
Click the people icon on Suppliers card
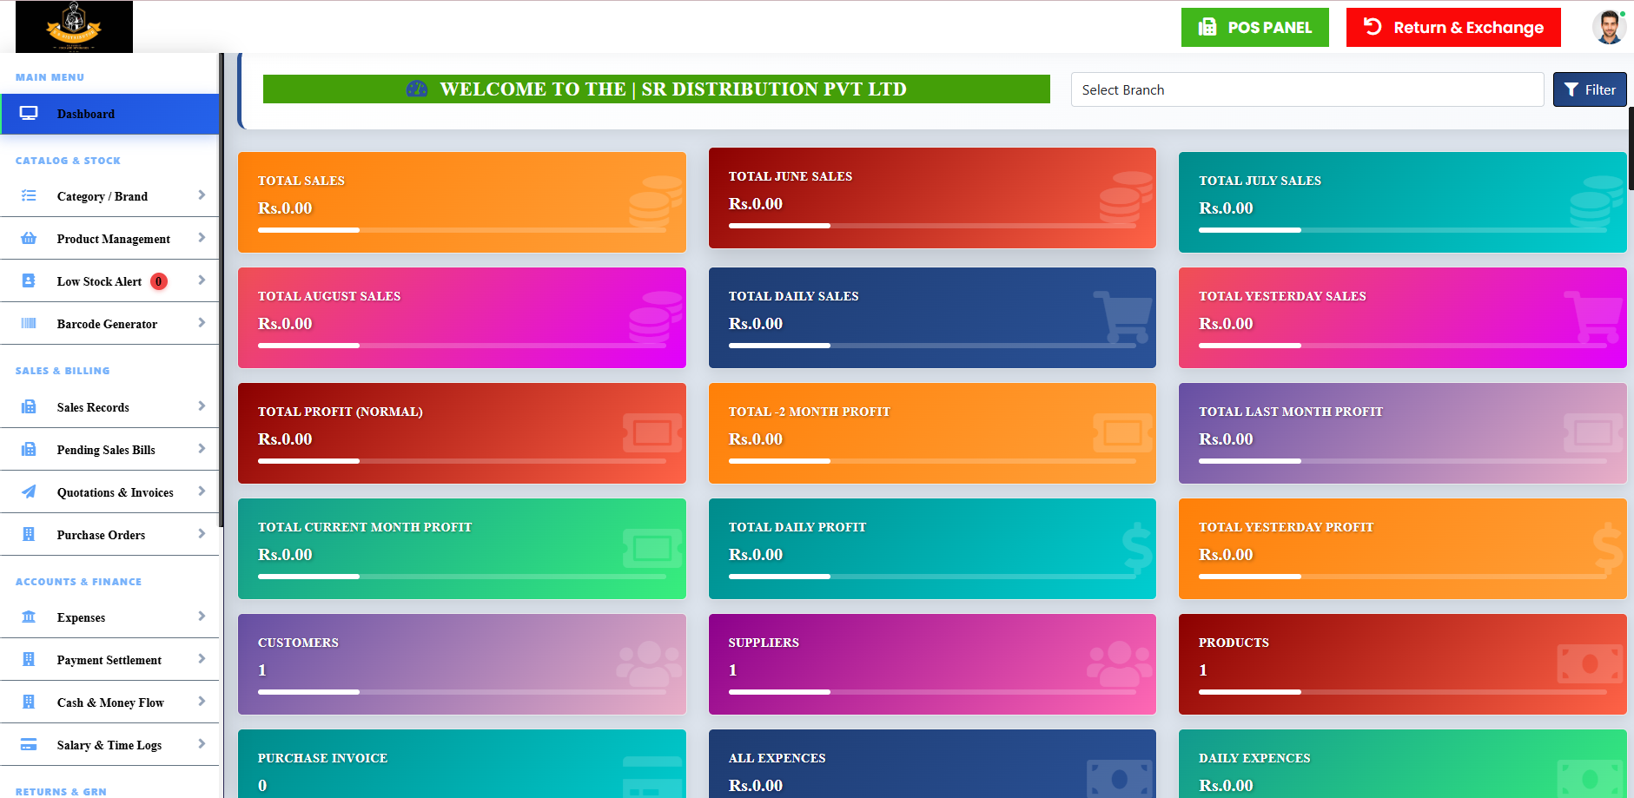click(1120, 664)
